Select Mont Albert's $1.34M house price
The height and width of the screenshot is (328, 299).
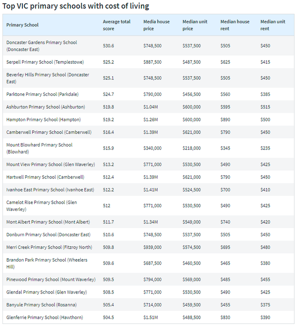point(150,222)
